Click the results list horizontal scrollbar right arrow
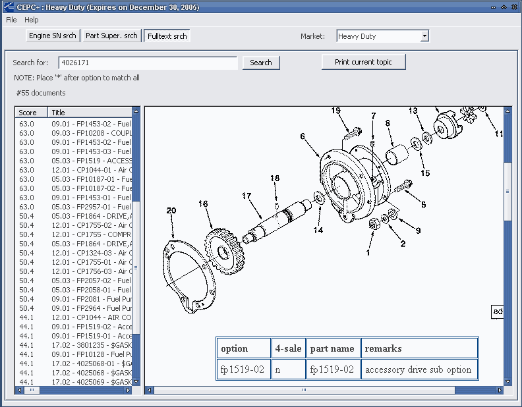 pyautogui.click(x=127, y=391)
